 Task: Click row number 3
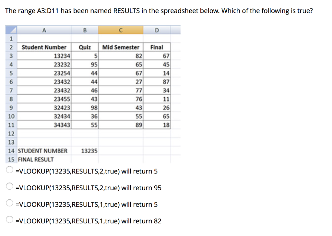point(11,56)
